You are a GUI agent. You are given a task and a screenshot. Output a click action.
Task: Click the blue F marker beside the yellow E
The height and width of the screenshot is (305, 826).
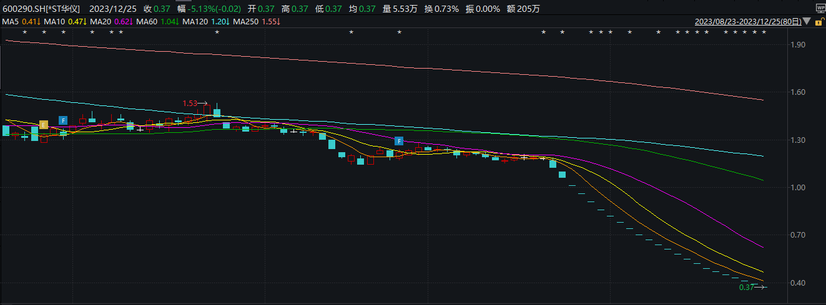pos(63,120)
